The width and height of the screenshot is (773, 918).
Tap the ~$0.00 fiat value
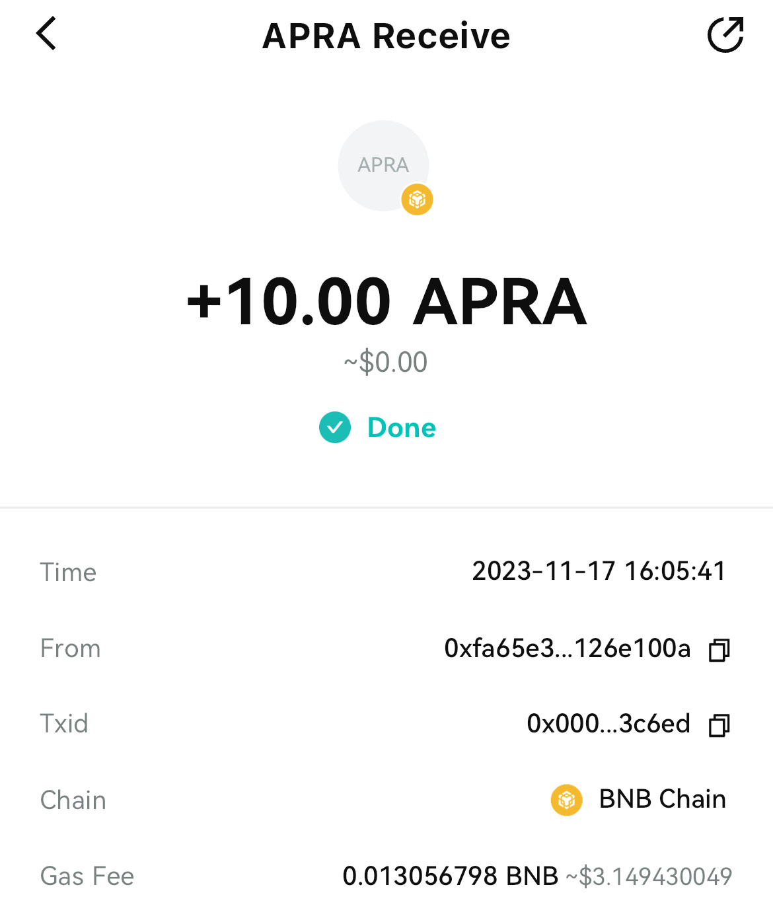pyautogui.click(x=386, y=363)
